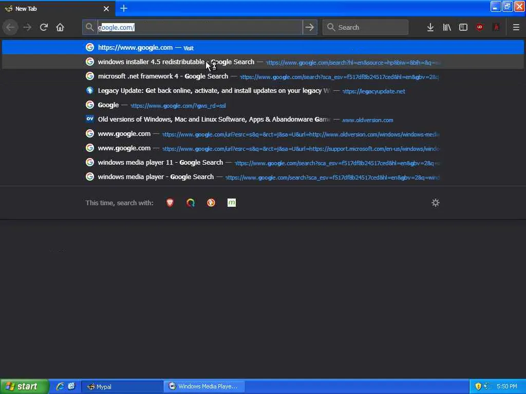
Task: Open microsoft .net framework 4 suggestion
Action: pyautogui.click(x=263, y=76)
